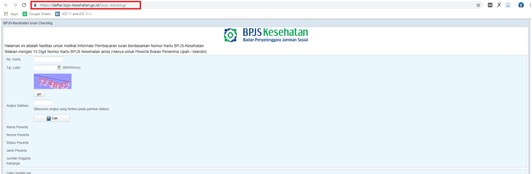Screen dimensions: 532x174
Task: Refresh the captcha with the arrows button
Action: 39,94
